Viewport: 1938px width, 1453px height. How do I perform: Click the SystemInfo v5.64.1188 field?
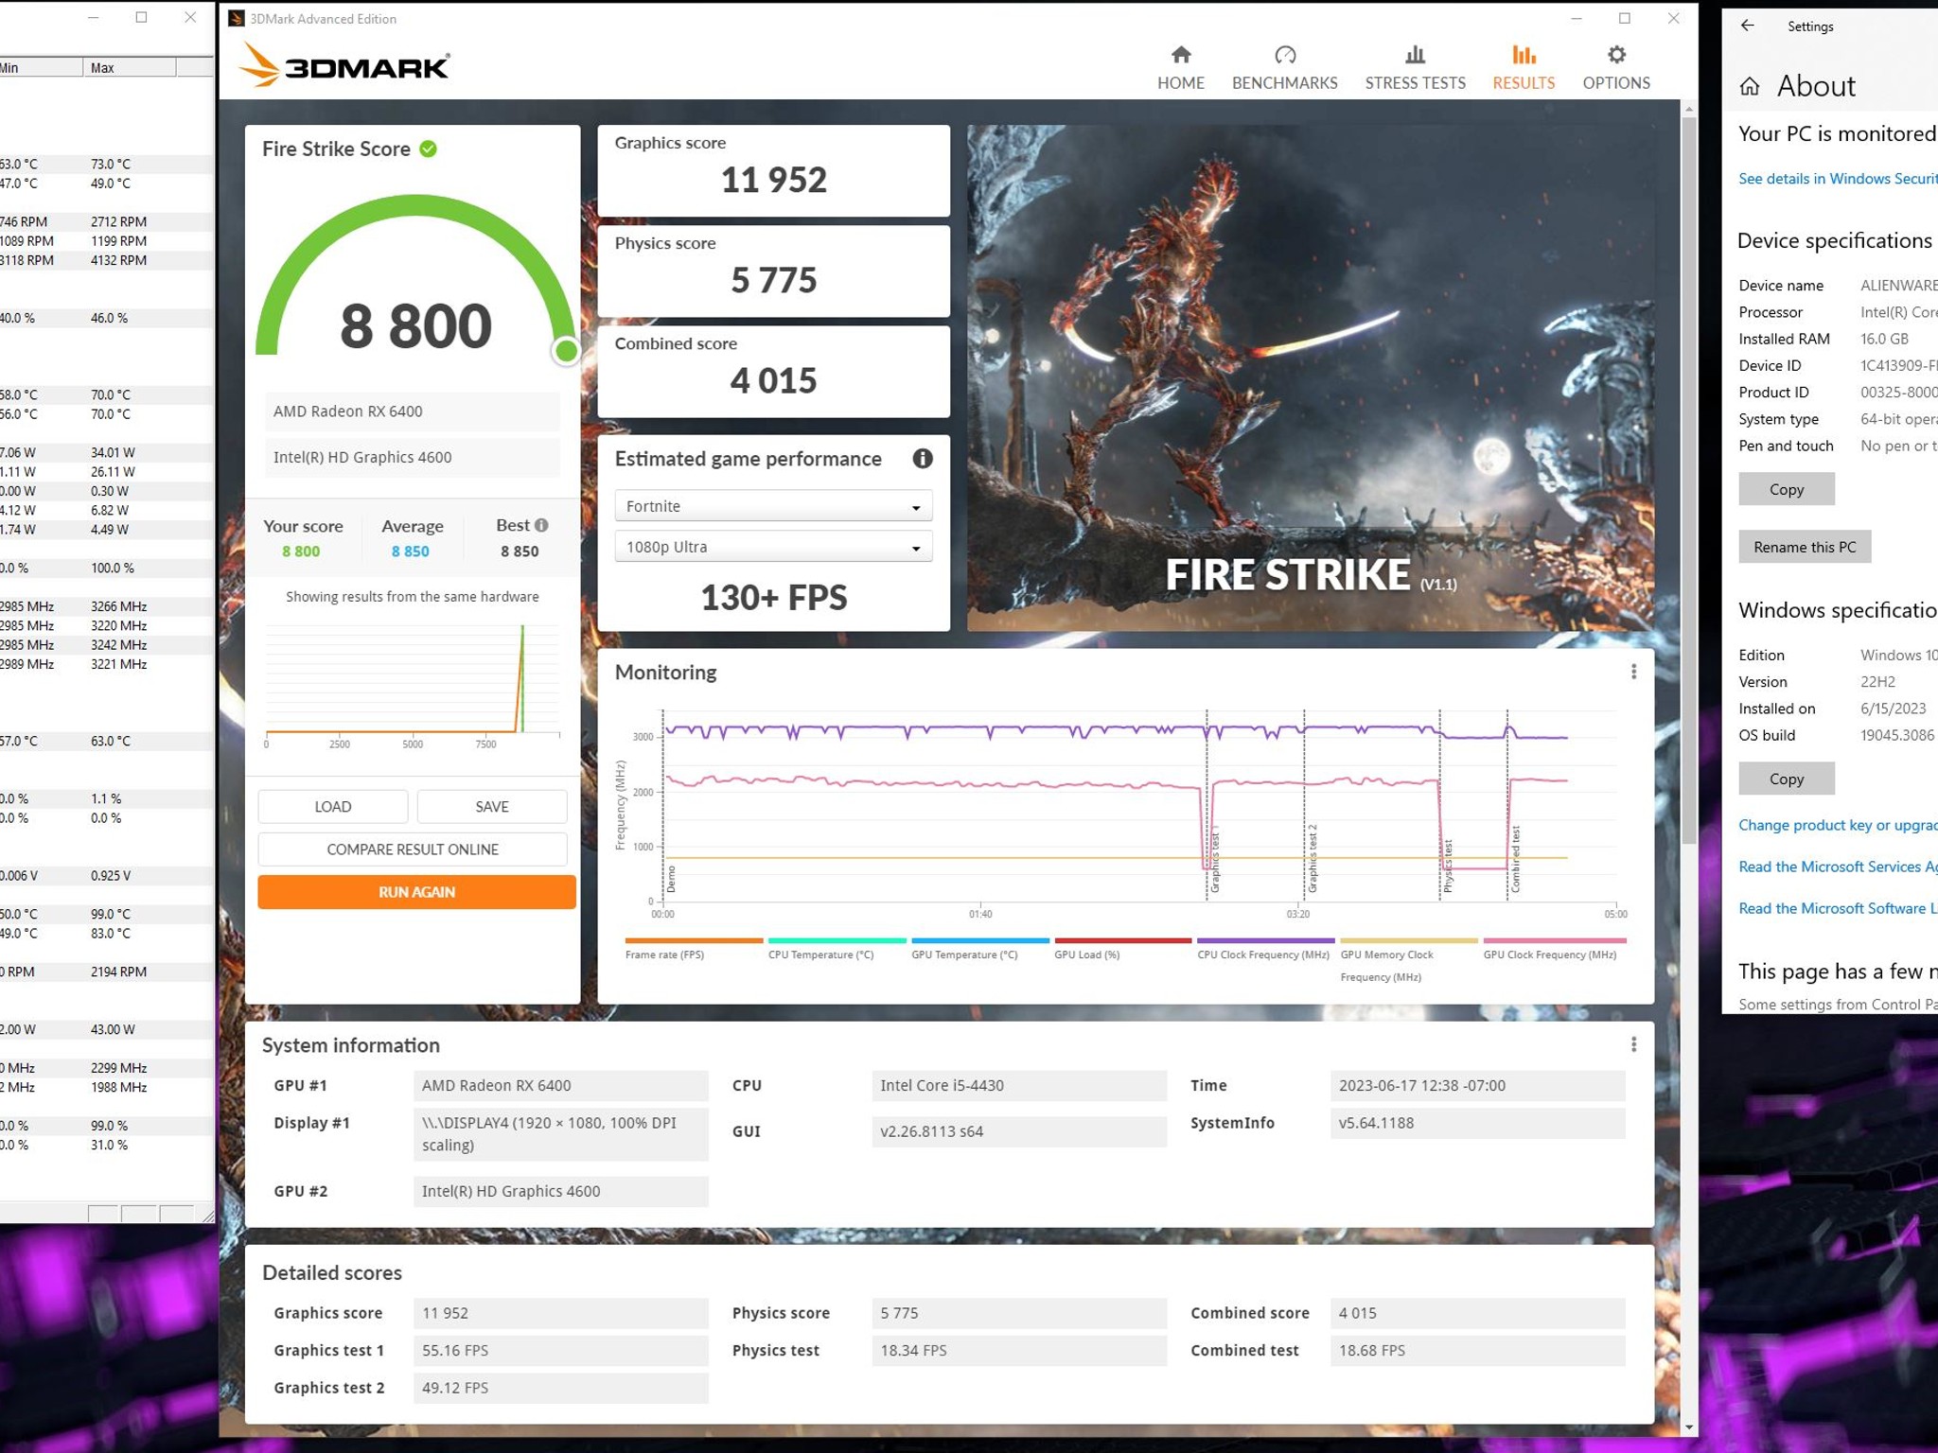(x=1477, y=1124)
